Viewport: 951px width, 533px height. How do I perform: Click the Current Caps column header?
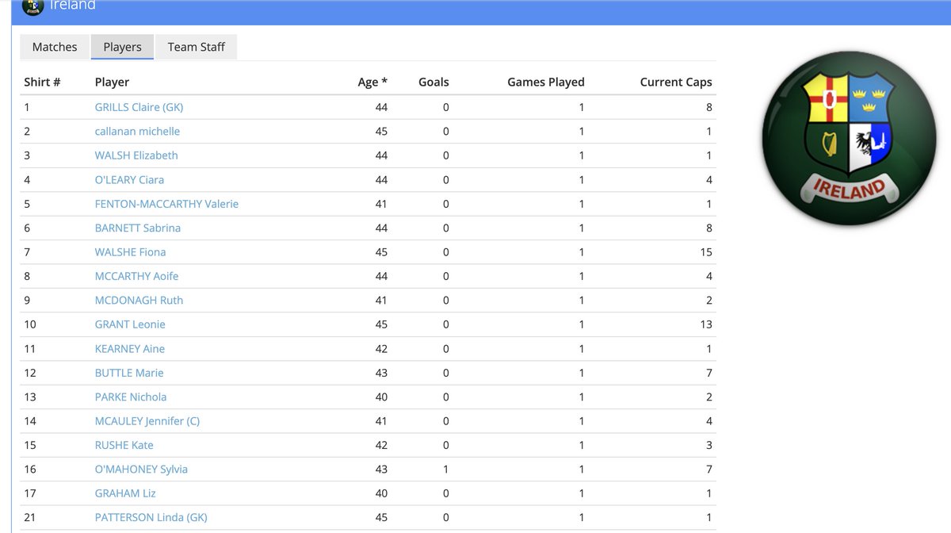[x=676, y=82]
